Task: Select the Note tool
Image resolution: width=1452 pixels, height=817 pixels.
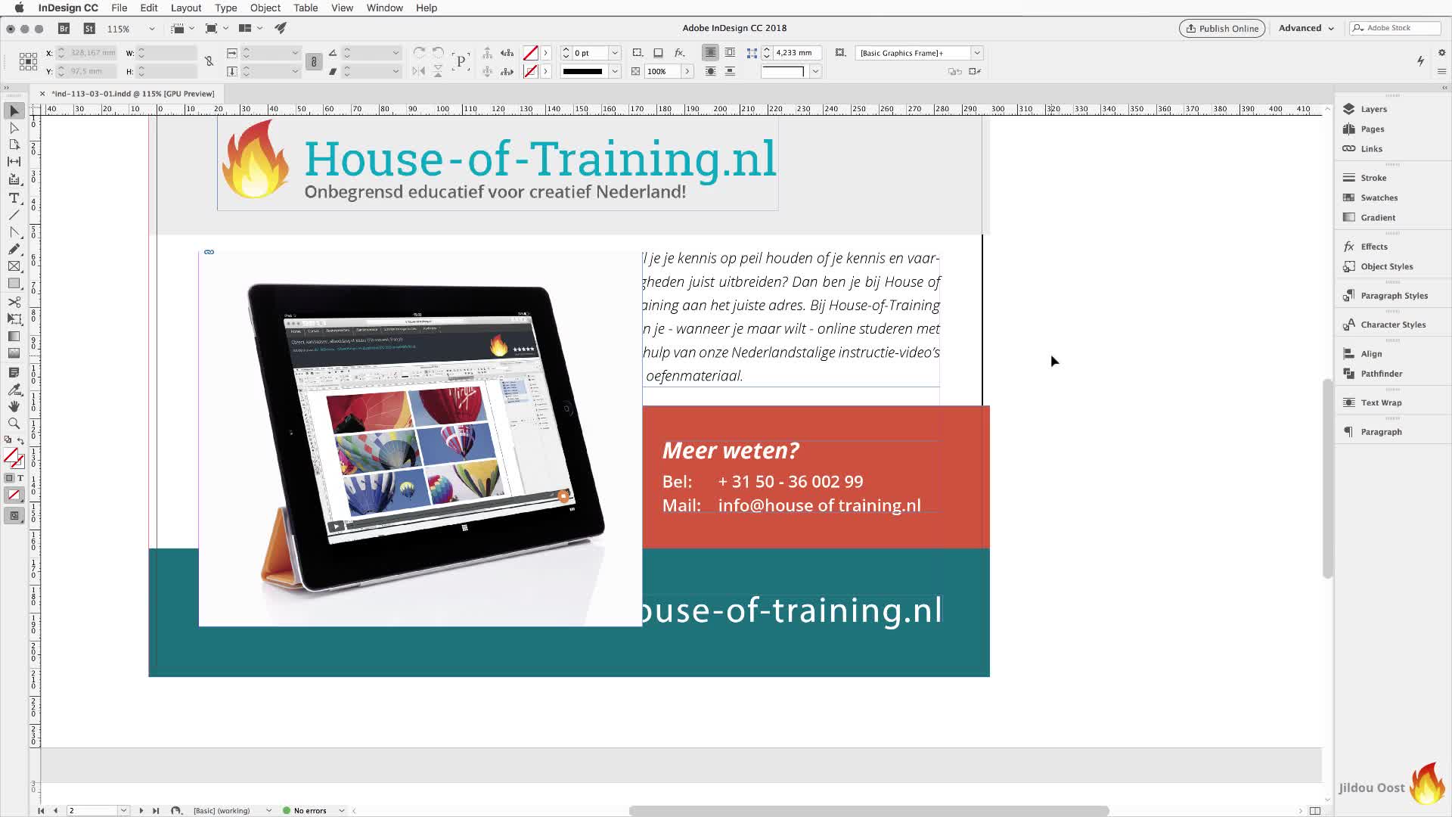Action: pyautogui.click(x=14, y=372)
